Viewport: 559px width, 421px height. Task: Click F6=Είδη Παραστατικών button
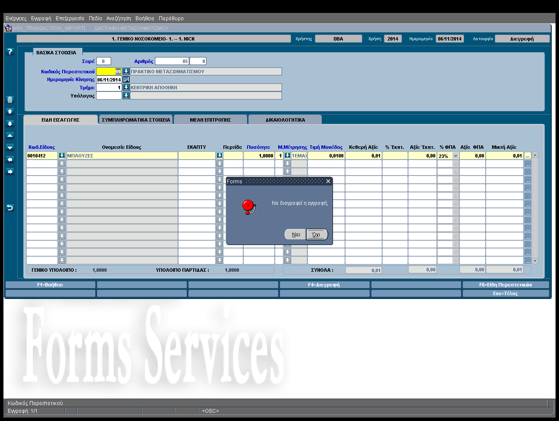pyautogui.click(x=506, y=285)
